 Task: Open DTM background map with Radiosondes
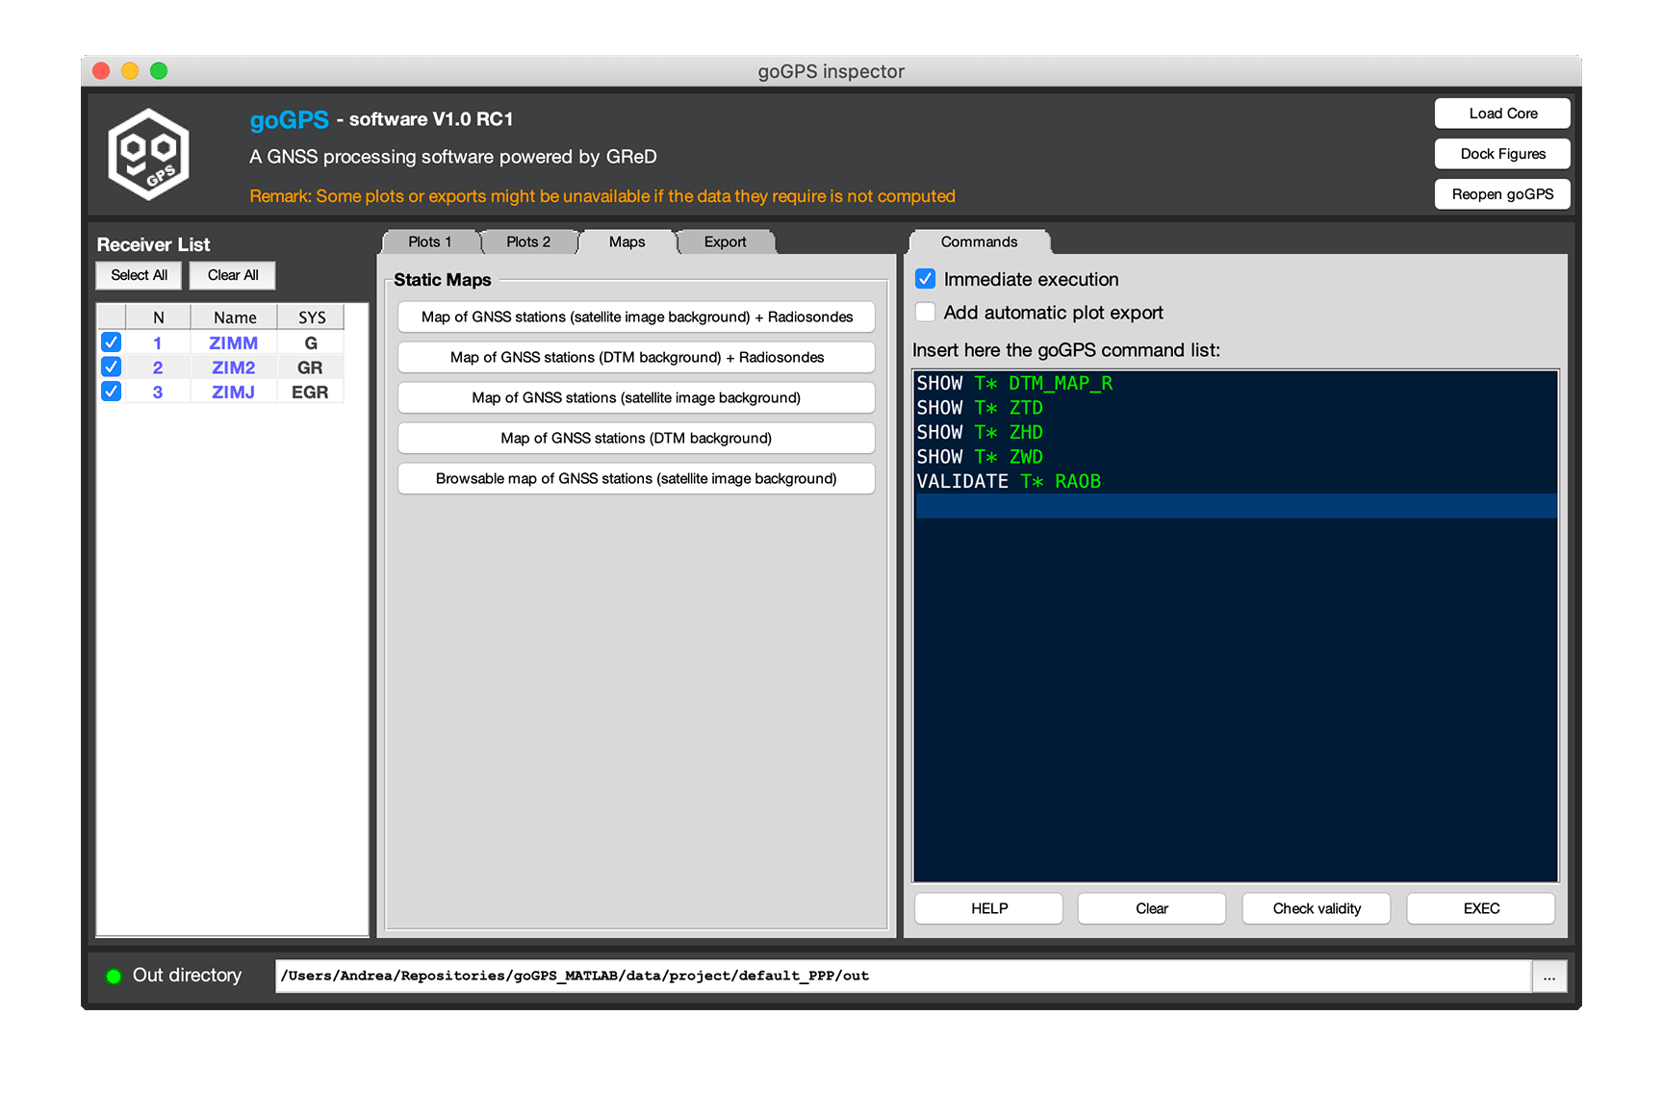[x=636, y=357]
